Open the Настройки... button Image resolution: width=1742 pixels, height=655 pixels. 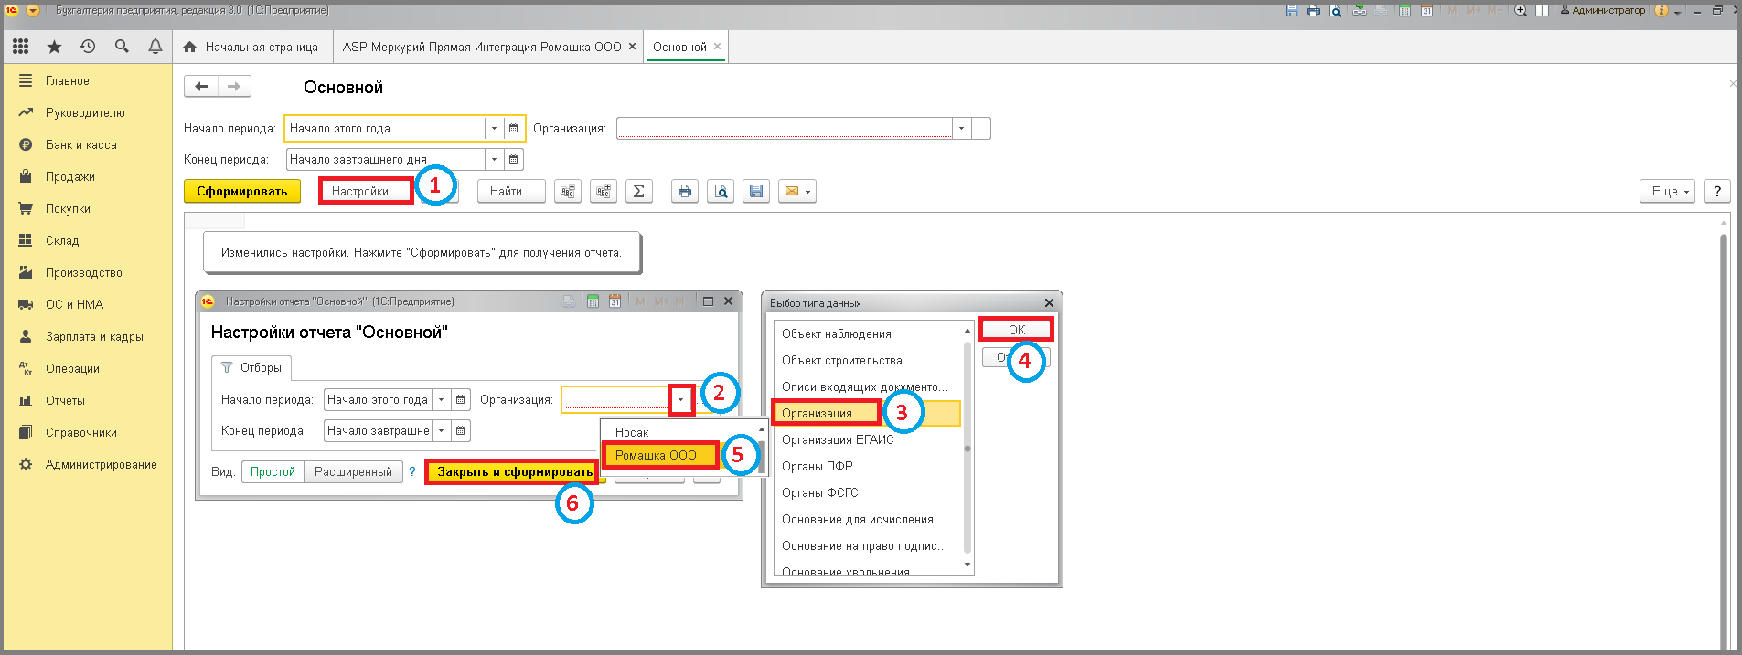[x=366, y=191]
